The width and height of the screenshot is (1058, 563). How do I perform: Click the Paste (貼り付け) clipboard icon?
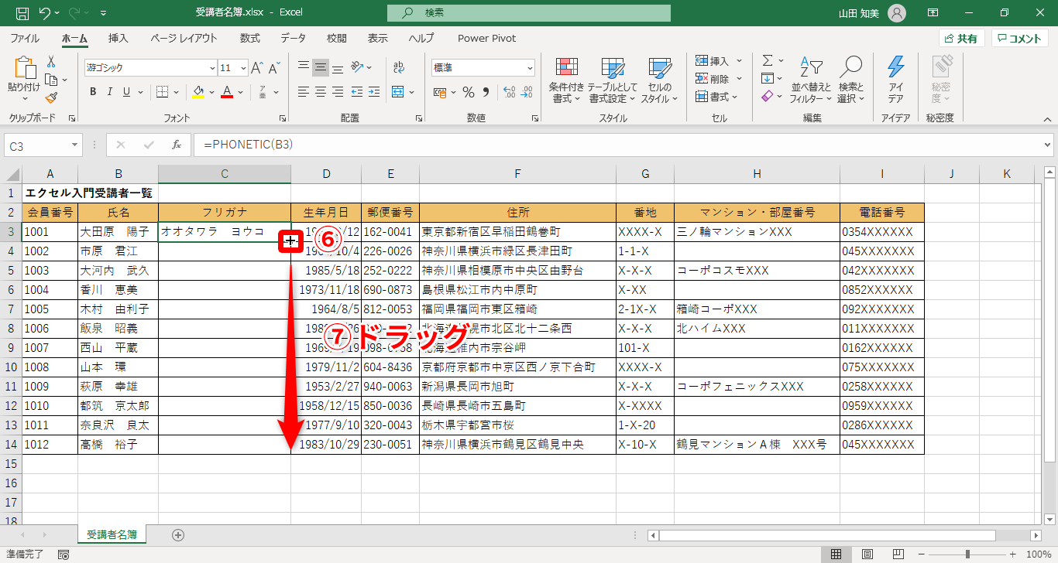[x=24, y=70]
